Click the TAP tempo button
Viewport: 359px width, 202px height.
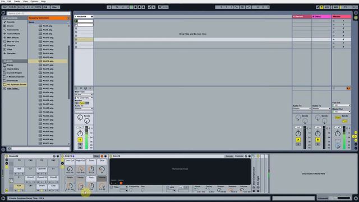[x=4, y=7]
